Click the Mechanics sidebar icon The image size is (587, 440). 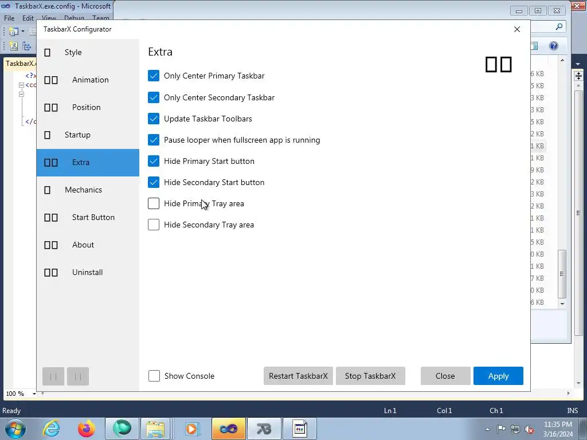47,190
